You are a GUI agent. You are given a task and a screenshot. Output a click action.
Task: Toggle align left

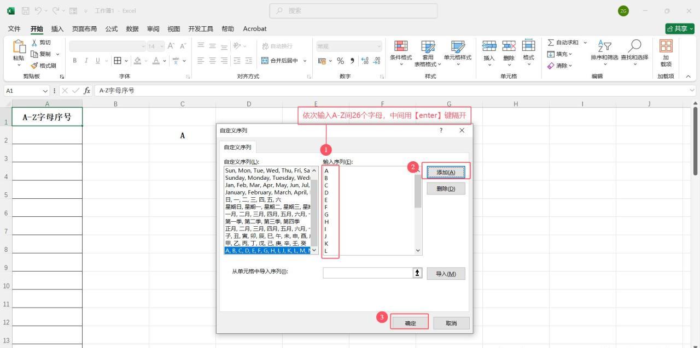click(x=201, y=61)
